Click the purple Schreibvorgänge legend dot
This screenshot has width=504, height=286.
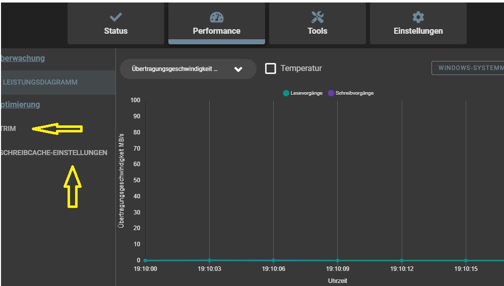click(x=331, y=93)
